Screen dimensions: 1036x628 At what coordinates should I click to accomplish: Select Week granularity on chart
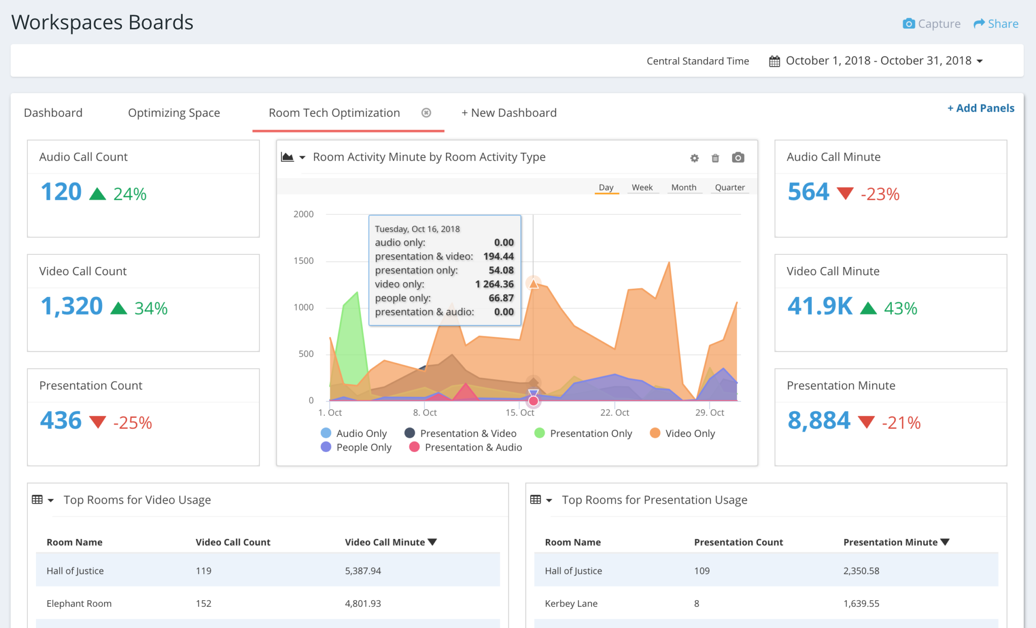click(x=642, y=188)
